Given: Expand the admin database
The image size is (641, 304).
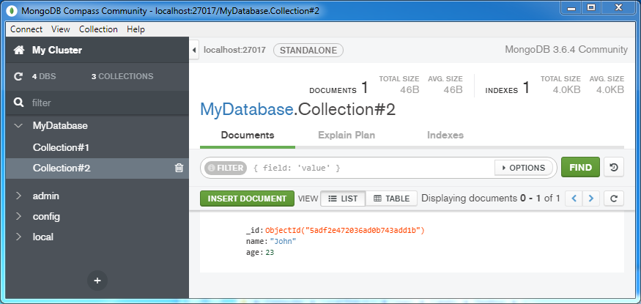Looking at the screenshot, I should coord(18,196).
